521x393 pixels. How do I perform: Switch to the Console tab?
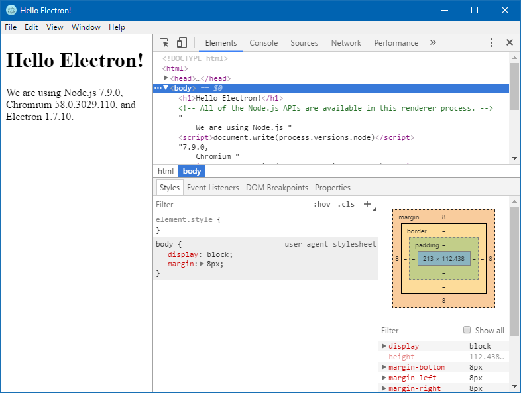pos(264,43)
